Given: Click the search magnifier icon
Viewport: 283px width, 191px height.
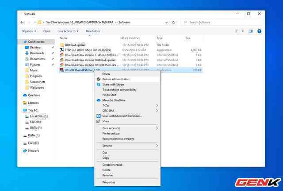Looking at the screenshot, I should click(185, 22).
